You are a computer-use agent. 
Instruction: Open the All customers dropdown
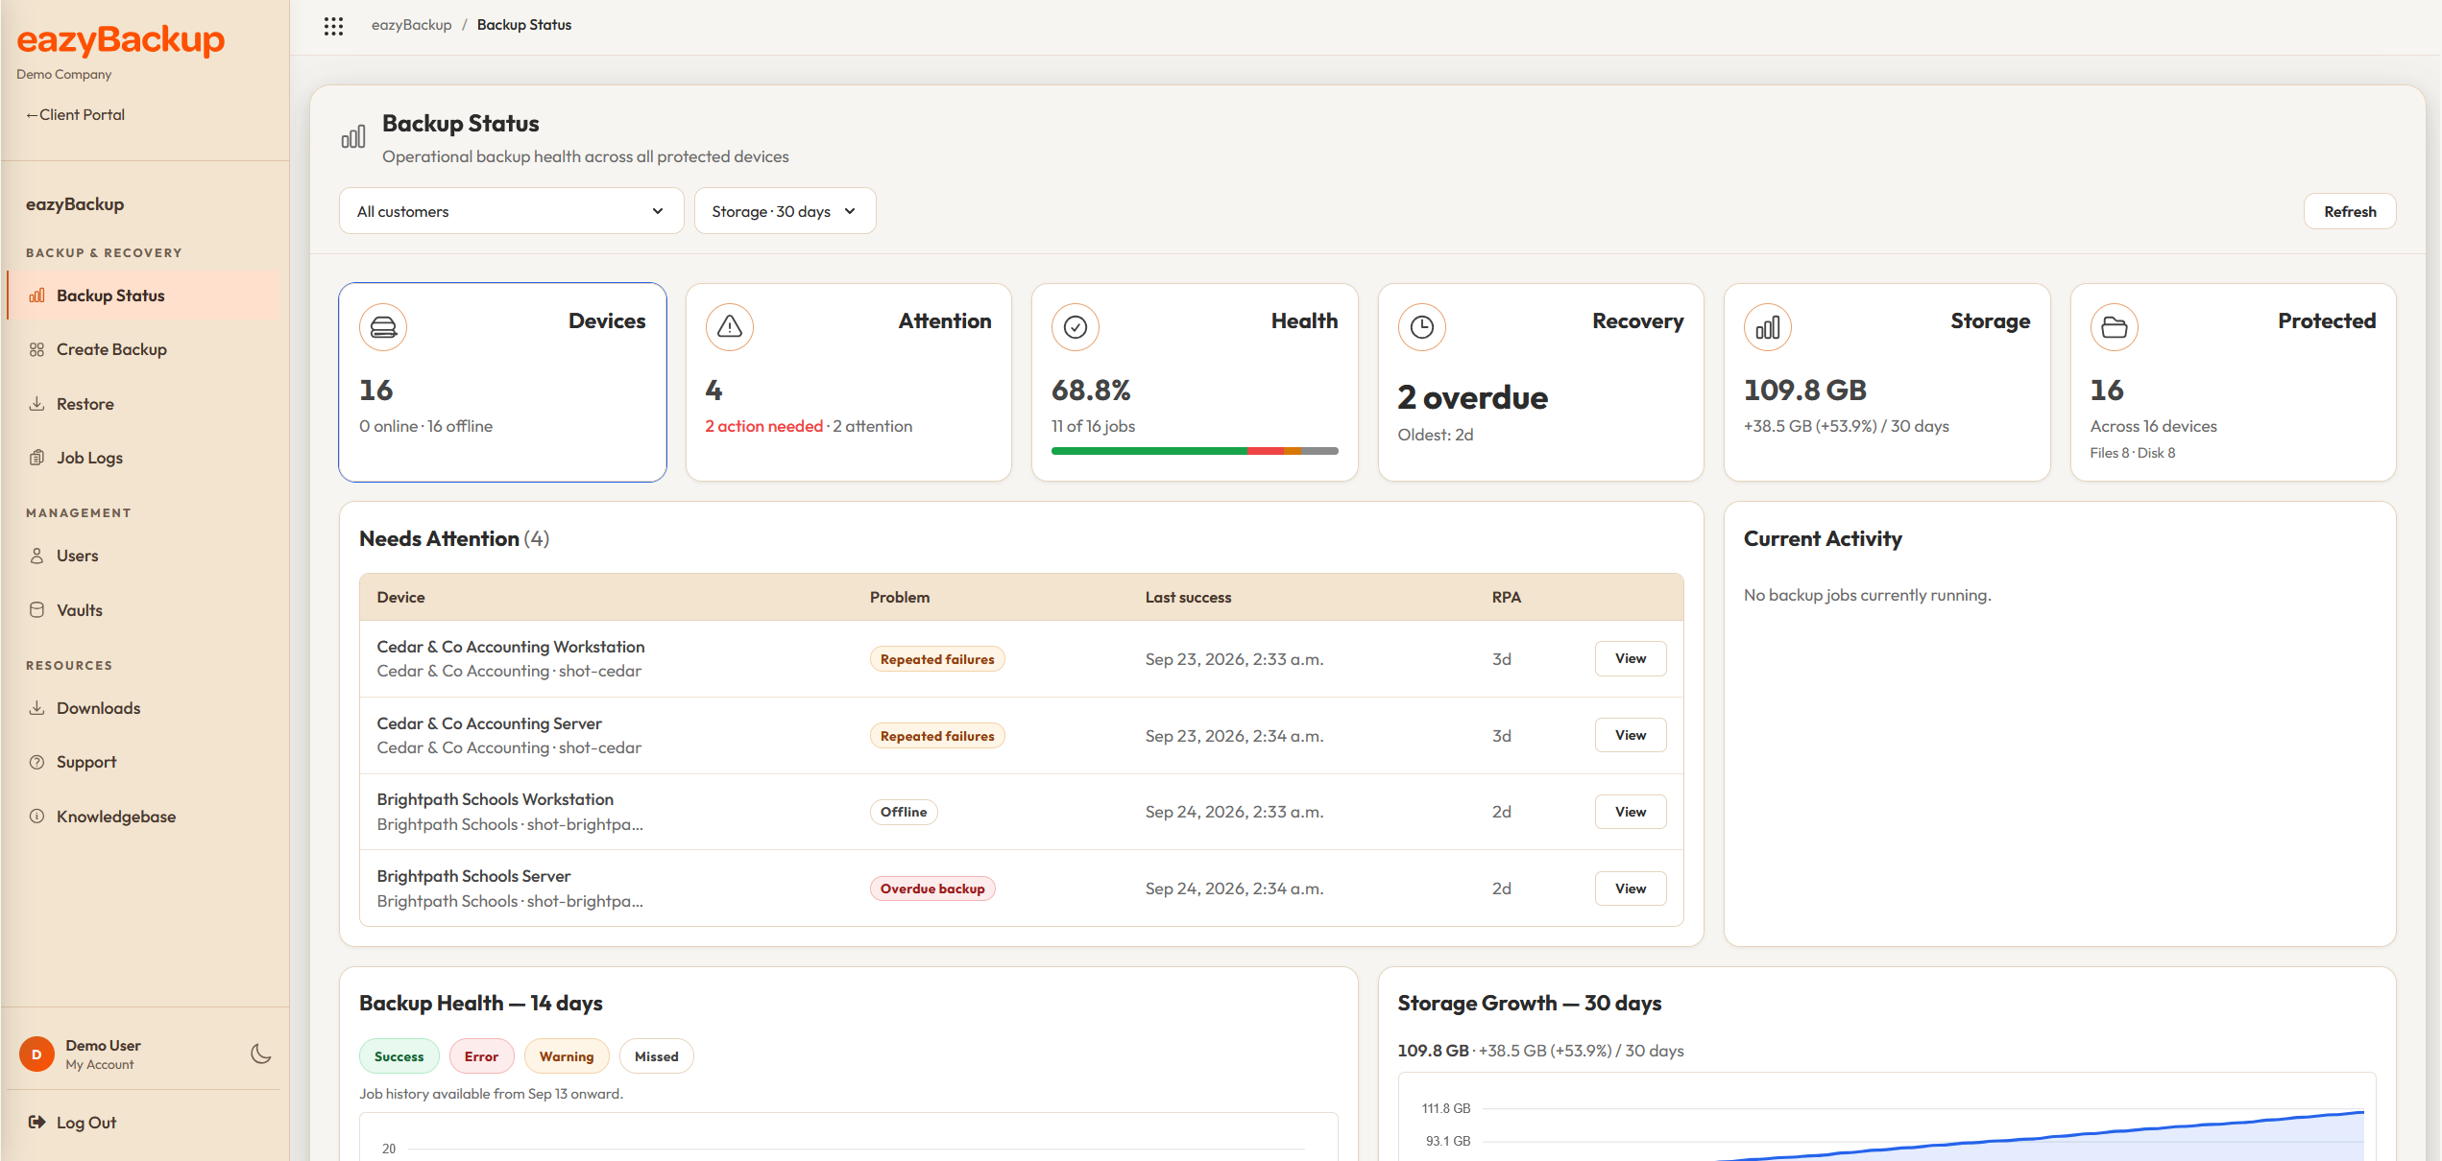(x=511, y=211)
